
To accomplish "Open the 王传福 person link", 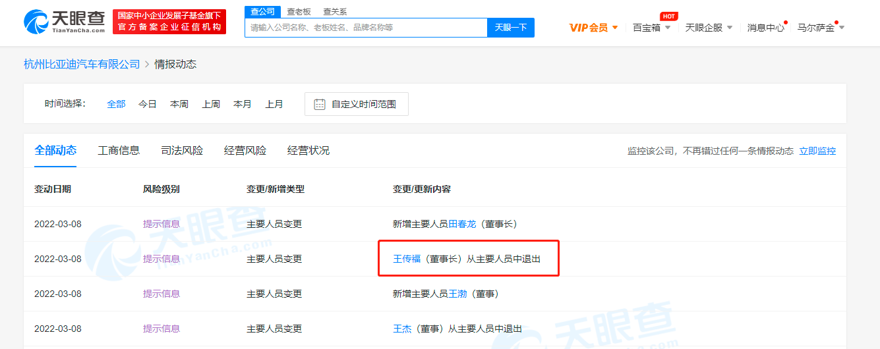I will [407, 259].
